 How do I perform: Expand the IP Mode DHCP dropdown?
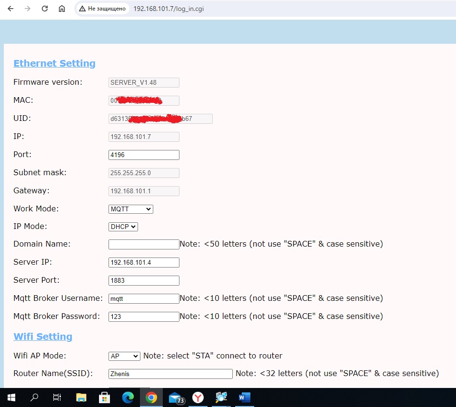pyautogui.click(x=123, y=227)
